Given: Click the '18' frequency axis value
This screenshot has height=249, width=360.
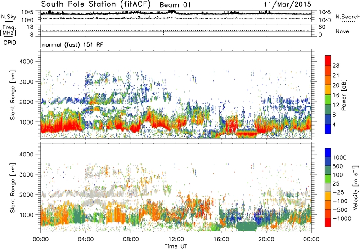Looking at the screenshot, I should (x=30, y=27).
